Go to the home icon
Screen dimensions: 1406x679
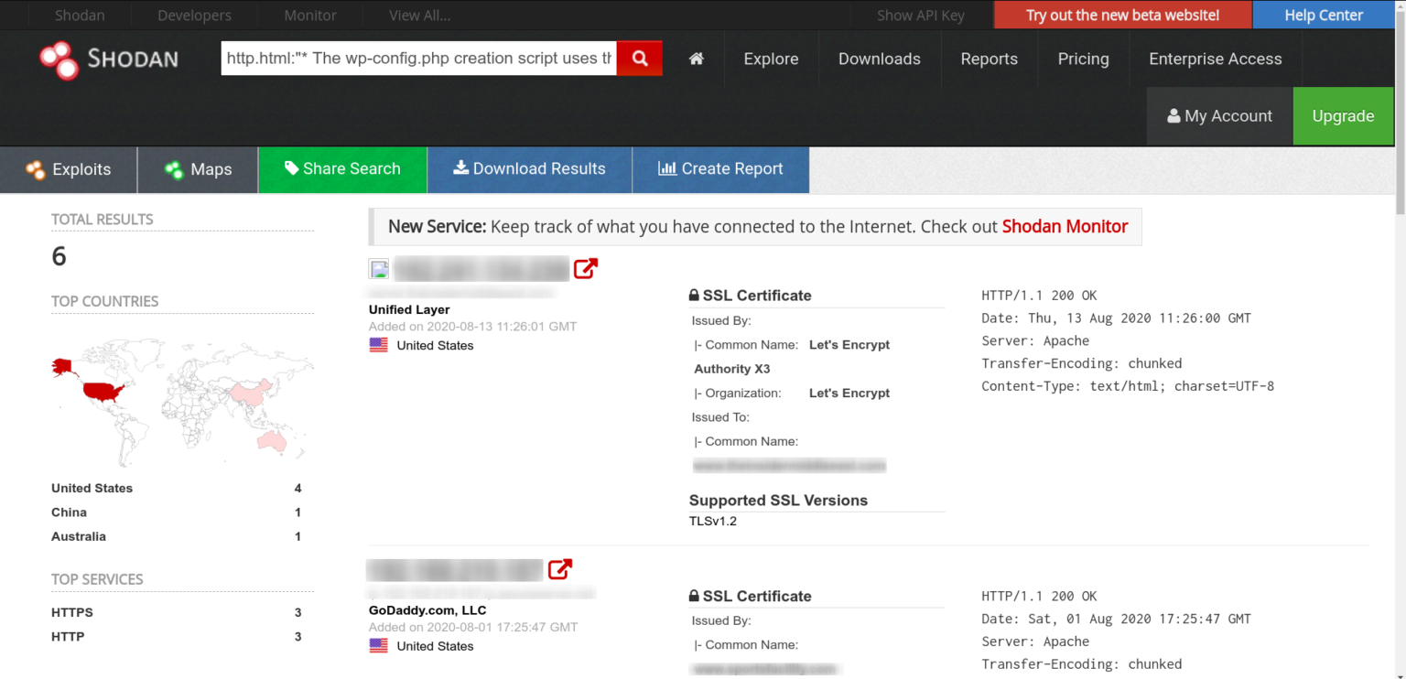tap(697, 59)
